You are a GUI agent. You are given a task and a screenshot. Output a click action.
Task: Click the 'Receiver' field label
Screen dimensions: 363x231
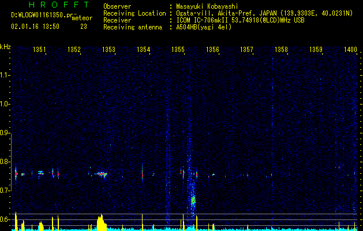(117, 20)
